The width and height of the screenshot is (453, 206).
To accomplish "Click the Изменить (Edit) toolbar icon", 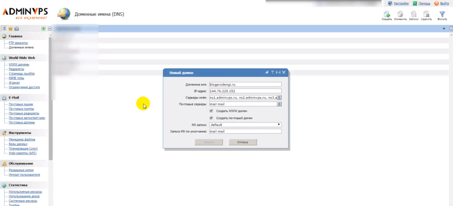I will click(400, 14).
